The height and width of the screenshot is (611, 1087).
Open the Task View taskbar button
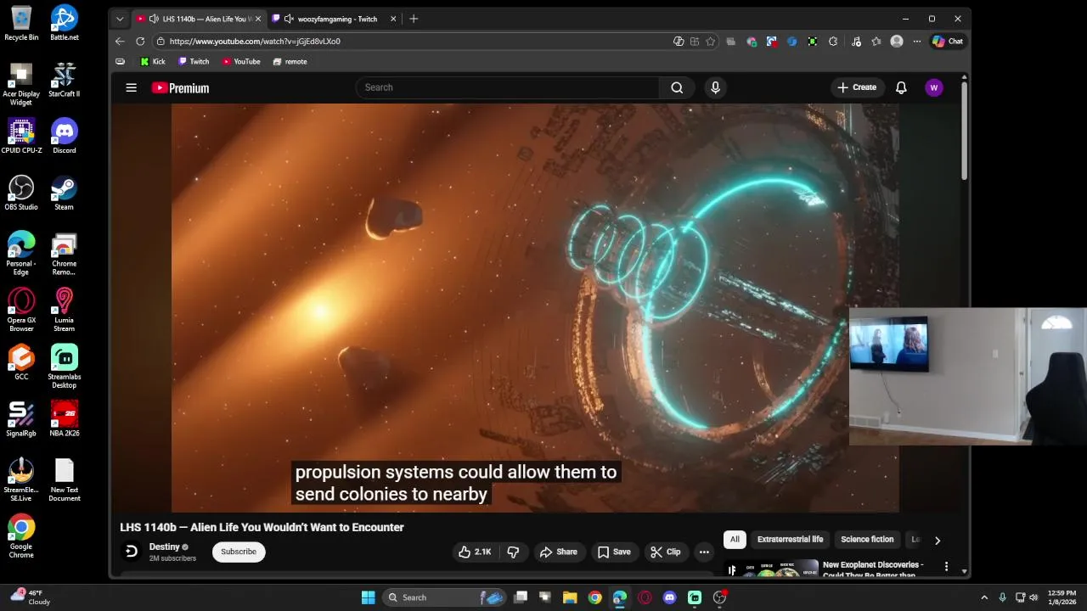521,597
